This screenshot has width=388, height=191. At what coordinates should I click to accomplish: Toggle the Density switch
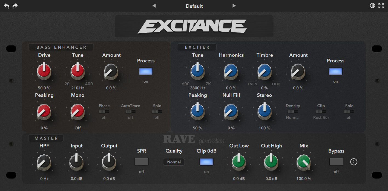click(293, 111)
